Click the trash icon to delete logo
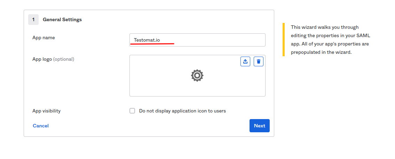Image resolution: width=395 pixels, height=159 pixels. [x=259, y=61]
